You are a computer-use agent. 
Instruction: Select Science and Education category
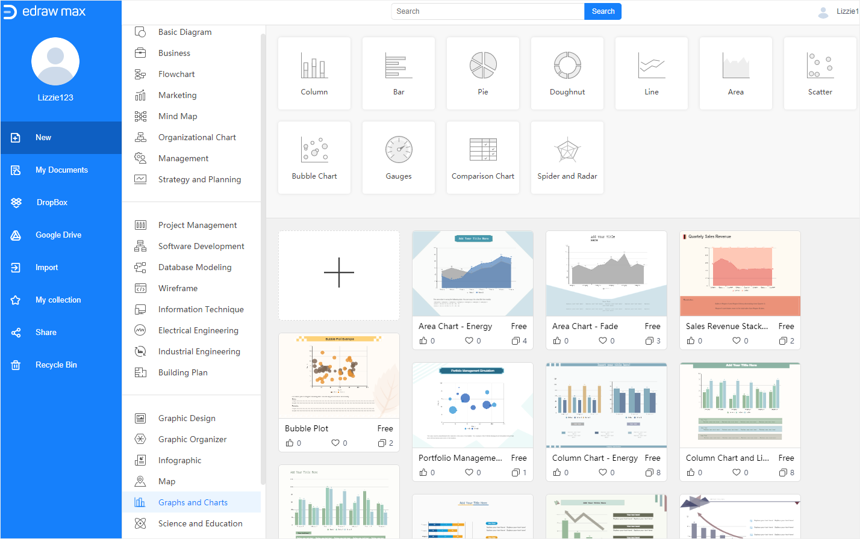coord(192,523)
